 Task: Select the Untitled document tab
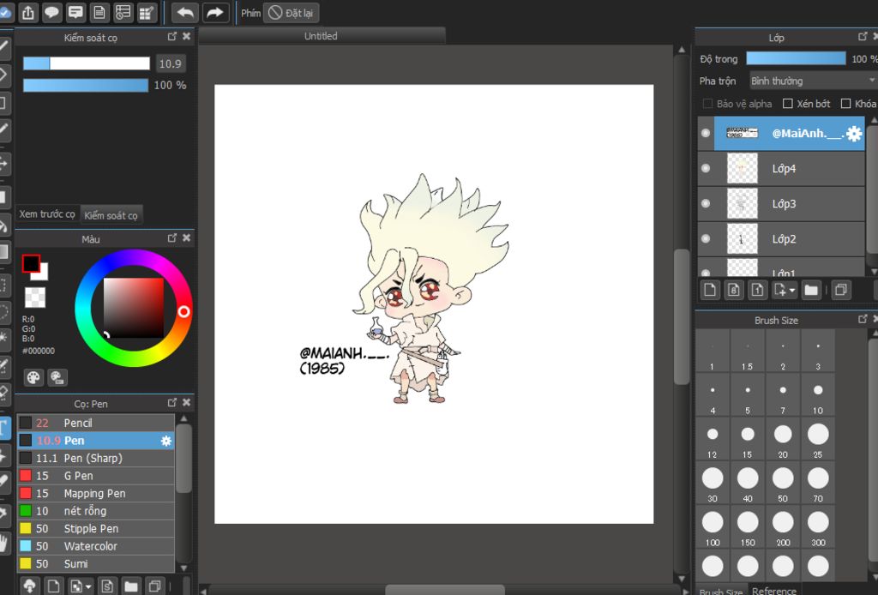(322, 36)
